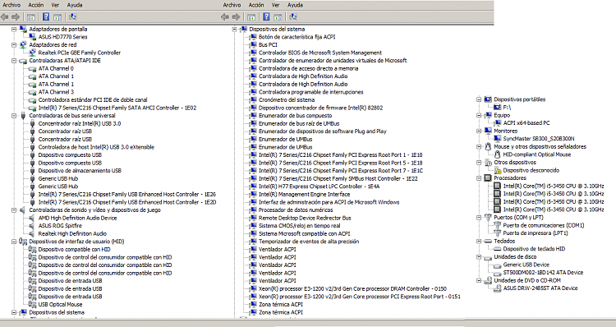Click the SyncMaster SB300_S20B300N monitor icon
Image resolution: width=616 pixels, height=327 pixels.
498,139
